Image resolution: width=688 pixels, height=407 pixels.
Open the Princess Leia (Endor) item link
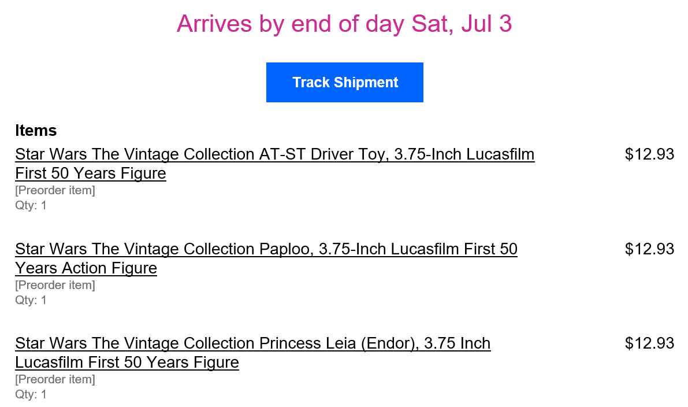tap(252, 343)
